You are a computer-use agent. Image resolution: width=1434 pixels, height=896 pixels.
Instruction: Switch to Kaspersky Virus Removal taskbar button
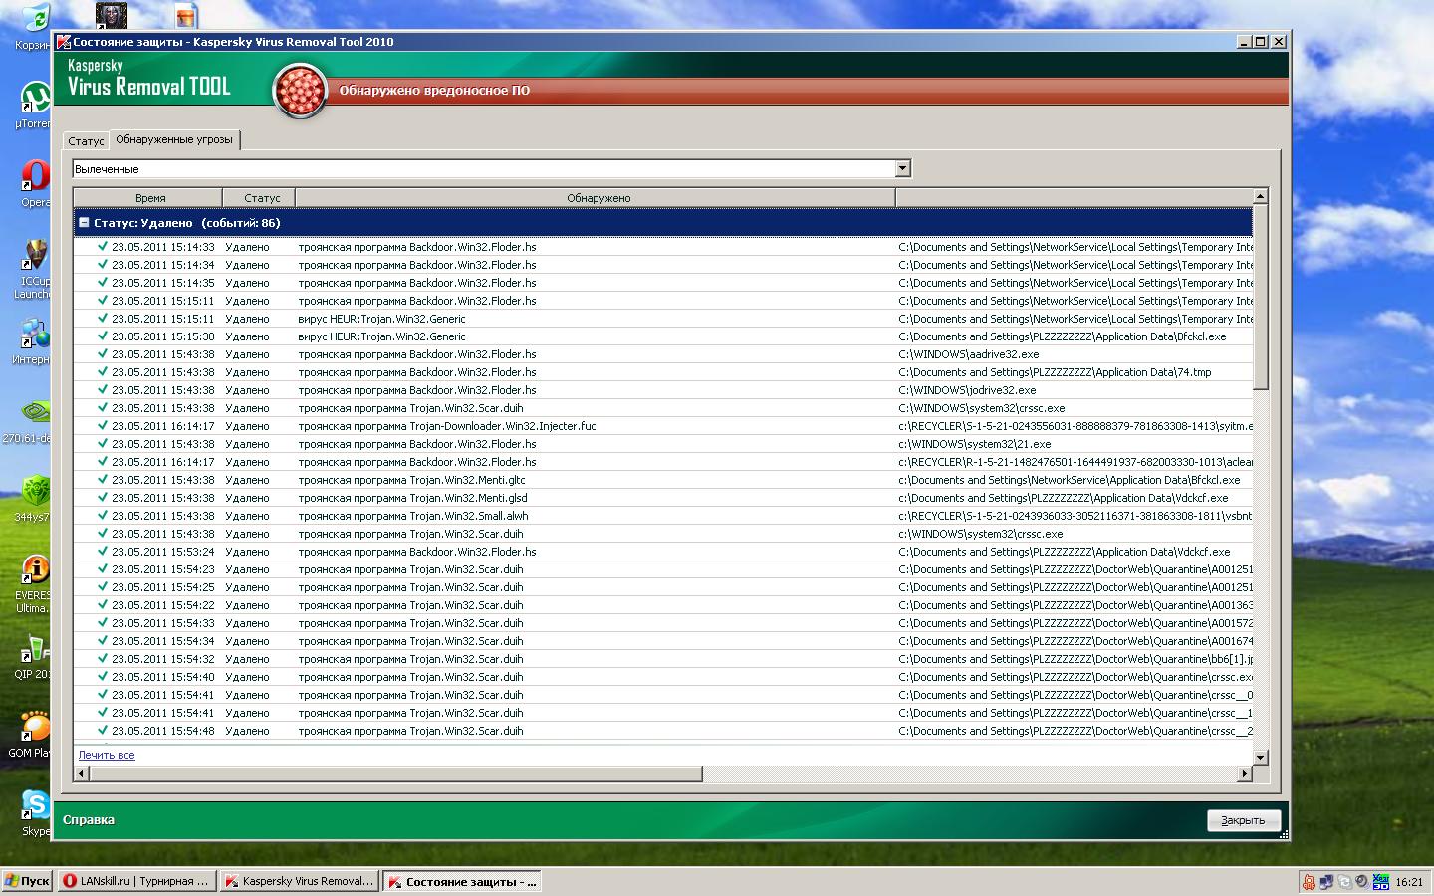[x=299, y=881]
